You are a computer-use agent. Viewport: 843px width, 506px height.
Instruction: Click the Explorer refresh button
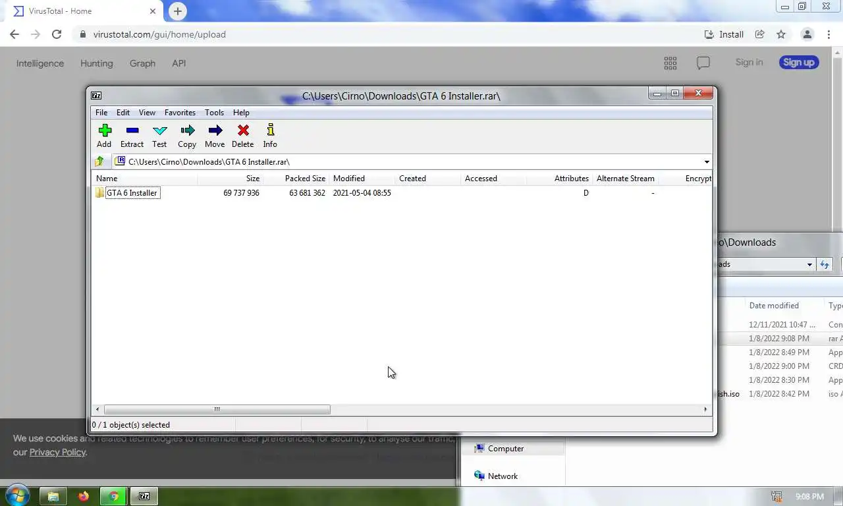pyautogui.click(x=825, y=264)
